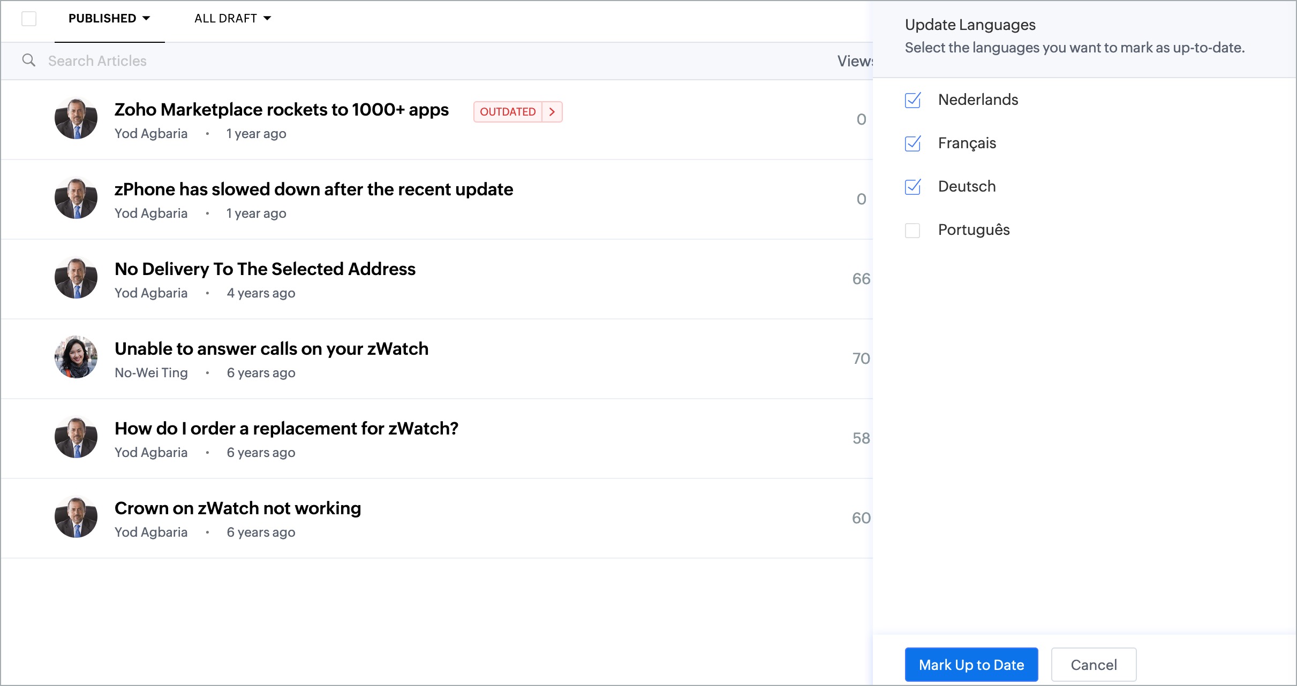Open the ALL DRAFT dropdown
The image size is (1297, 686).
[x=232, y=19]
